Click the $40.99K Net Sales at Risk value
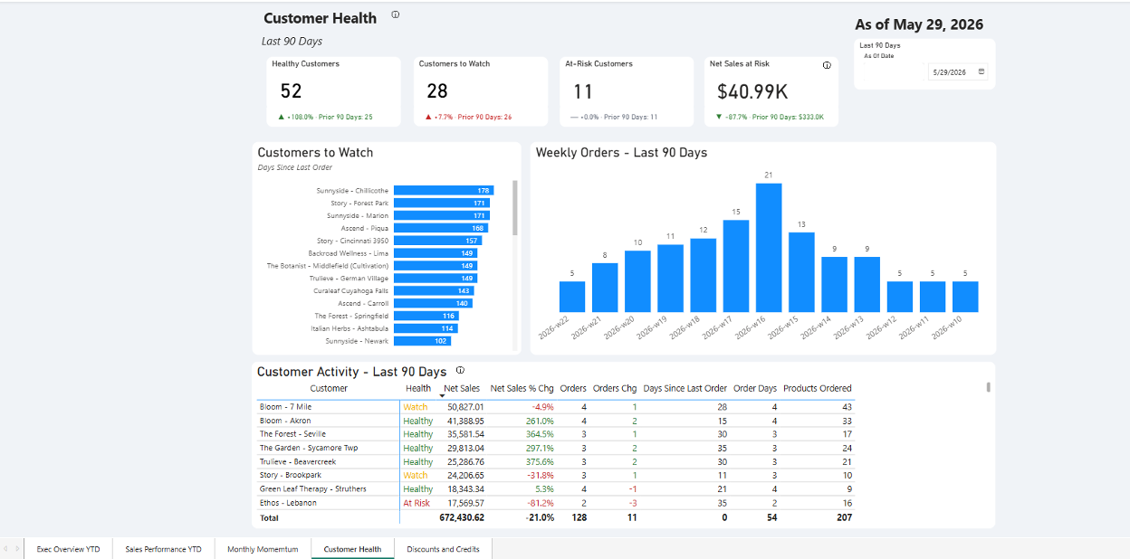Viewport: 1130px width, 559px height. coord(753,91)
